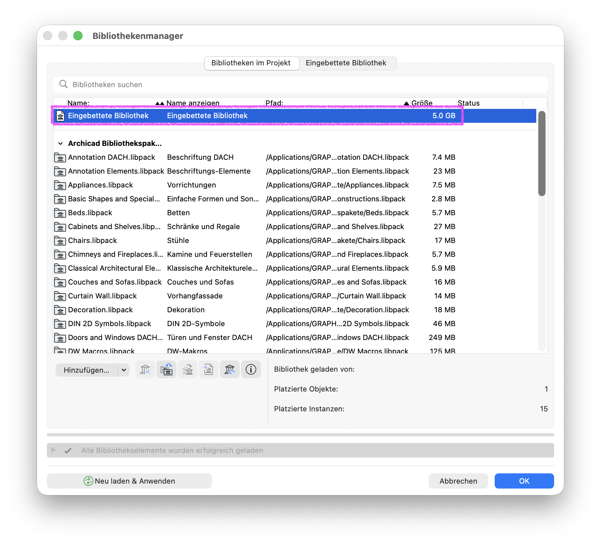This screenshot has width=601, height=544.
Task: Click the library icon of Curtain Wall.libpack
Action: tap(60, 296)
